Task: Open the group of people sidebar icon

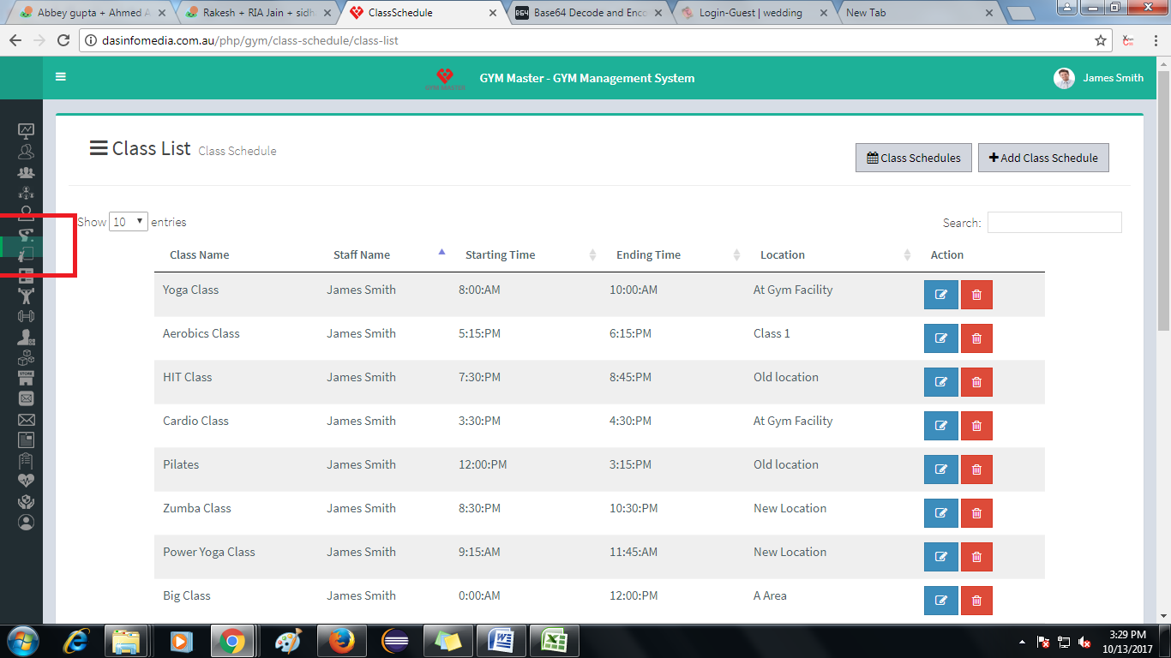Action: tap(26, 172)
